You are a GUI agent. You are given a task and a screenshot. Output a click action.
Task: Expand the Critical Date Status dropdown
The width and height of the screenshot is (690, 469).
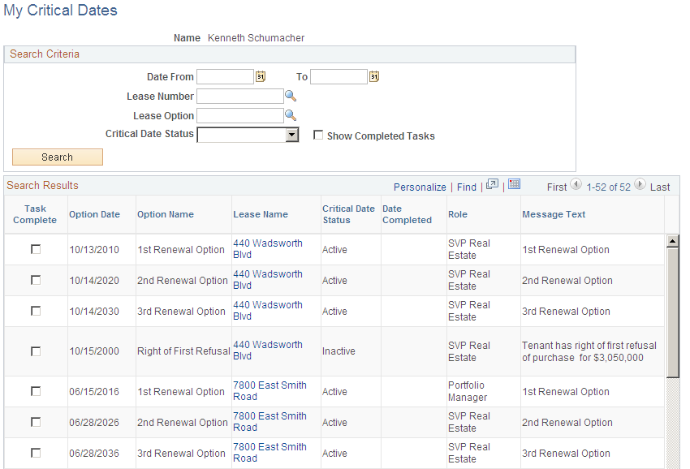tap(291, 135)
